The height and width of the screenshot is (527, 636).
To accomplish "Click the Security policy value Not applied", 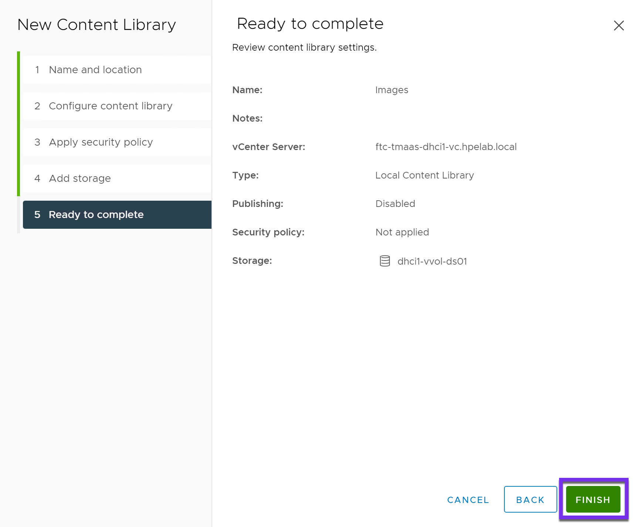I will [402, 232].
